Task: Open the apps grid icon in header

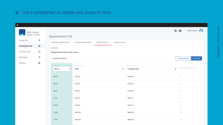Action: tap(180, 31)
